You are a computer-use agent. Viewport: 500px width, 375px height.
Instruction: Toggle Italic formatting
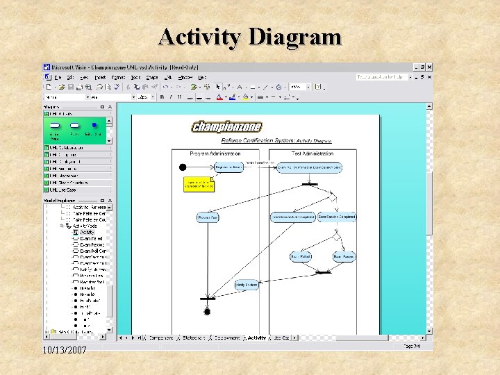pos(171,97)
